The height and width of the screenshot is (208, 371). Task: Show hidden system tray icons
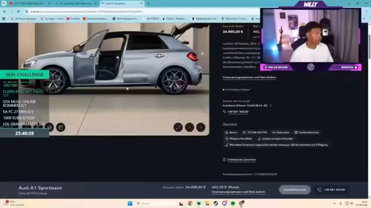pyautogui.click(x=334, y=203)
